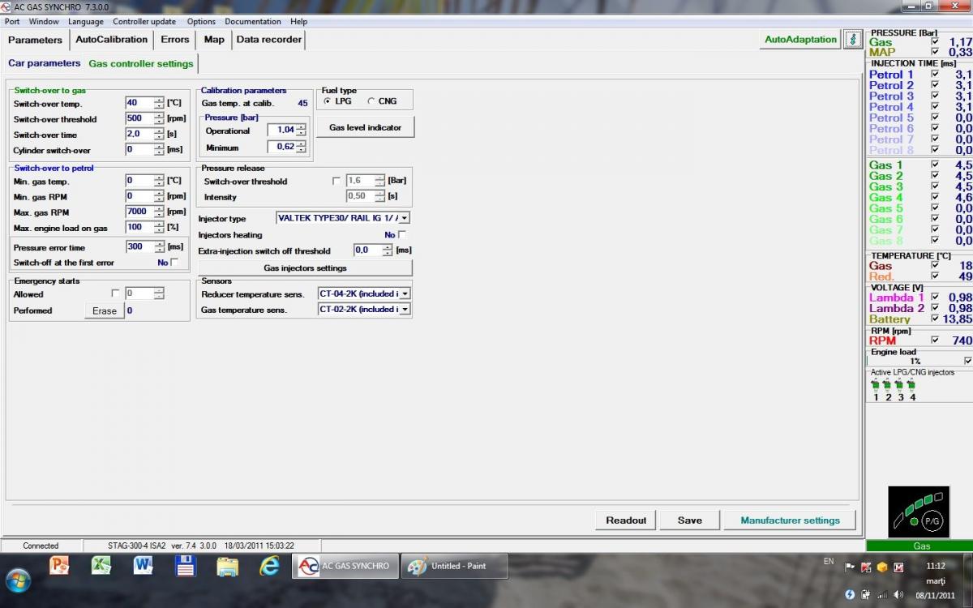Click the Max. engine load on gas field
The image size is (973, 608).
139,228
